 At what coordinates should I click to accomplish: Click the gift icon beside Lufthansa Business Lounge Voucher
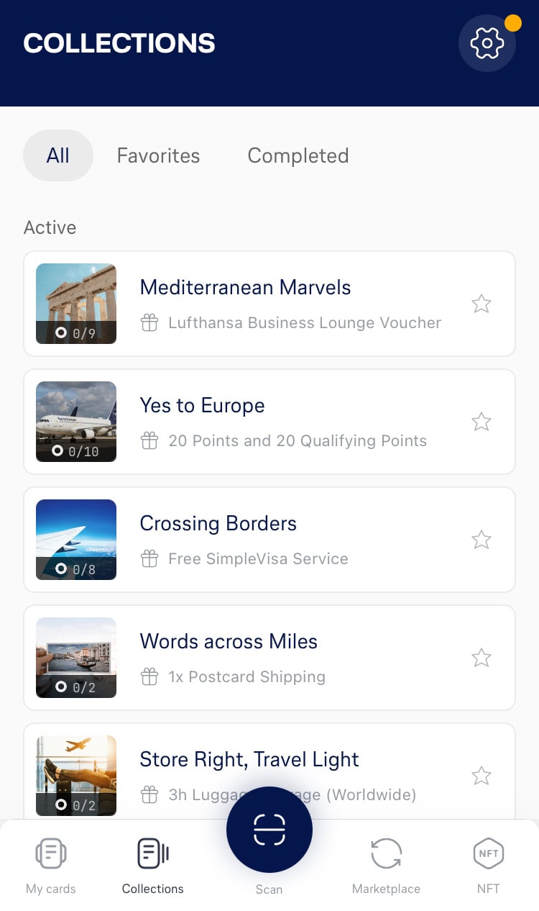(x=149, y=323)
